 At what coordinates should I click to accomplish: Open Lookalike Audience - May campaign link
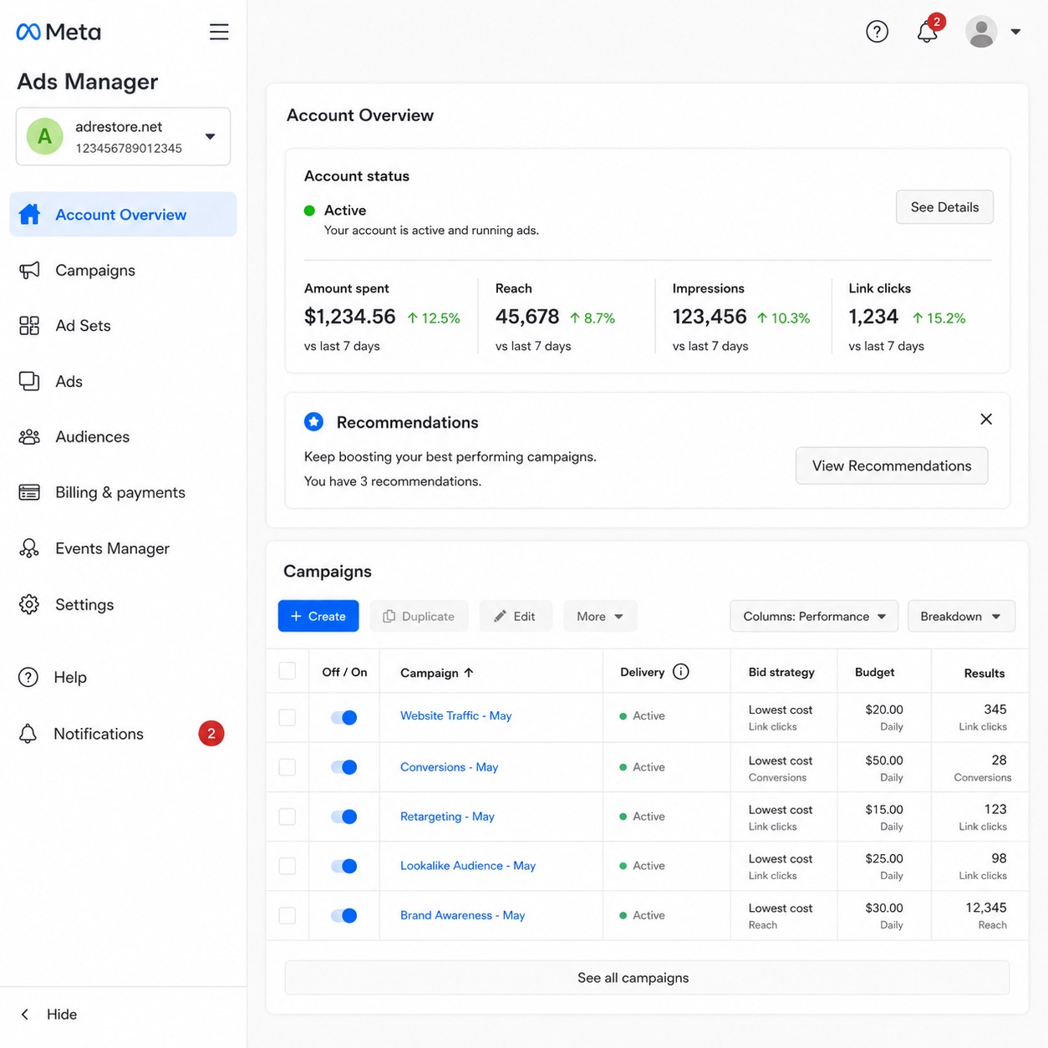(468, 866)
